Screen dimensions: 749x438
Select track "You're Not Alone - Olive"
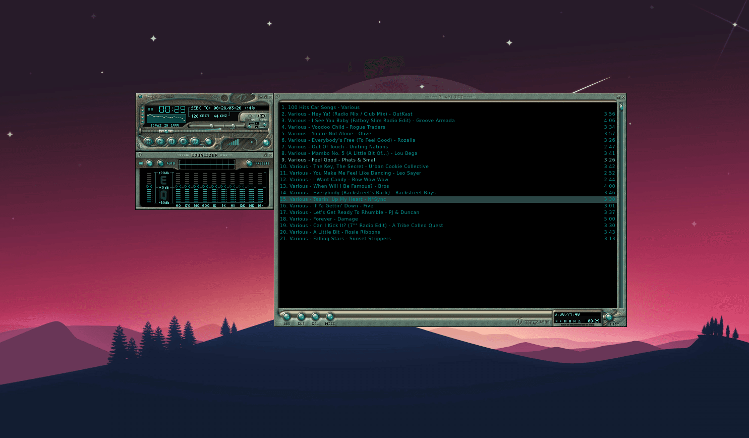[448, 134]
